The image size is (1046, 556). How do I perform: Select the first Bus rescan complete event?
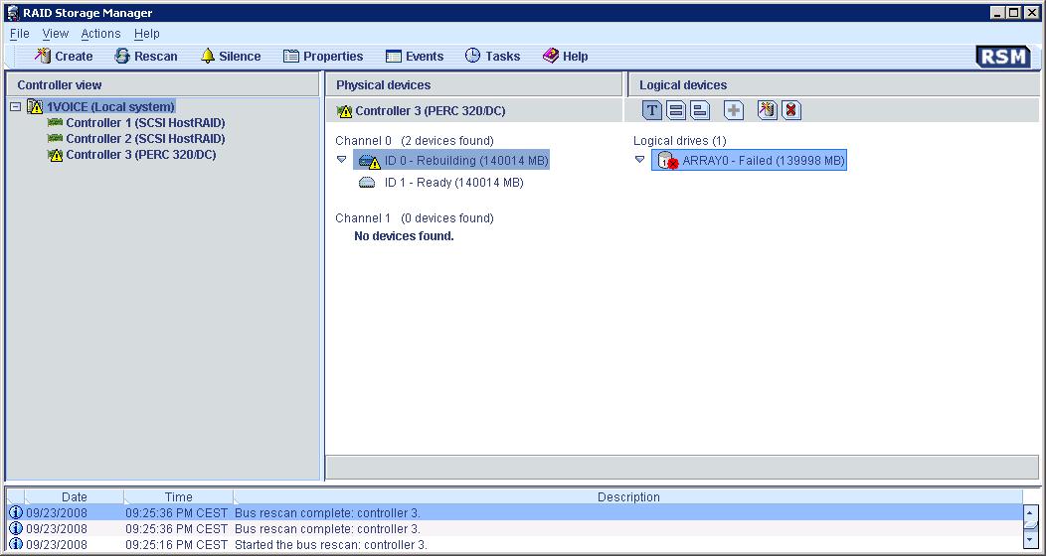point(515,512)
